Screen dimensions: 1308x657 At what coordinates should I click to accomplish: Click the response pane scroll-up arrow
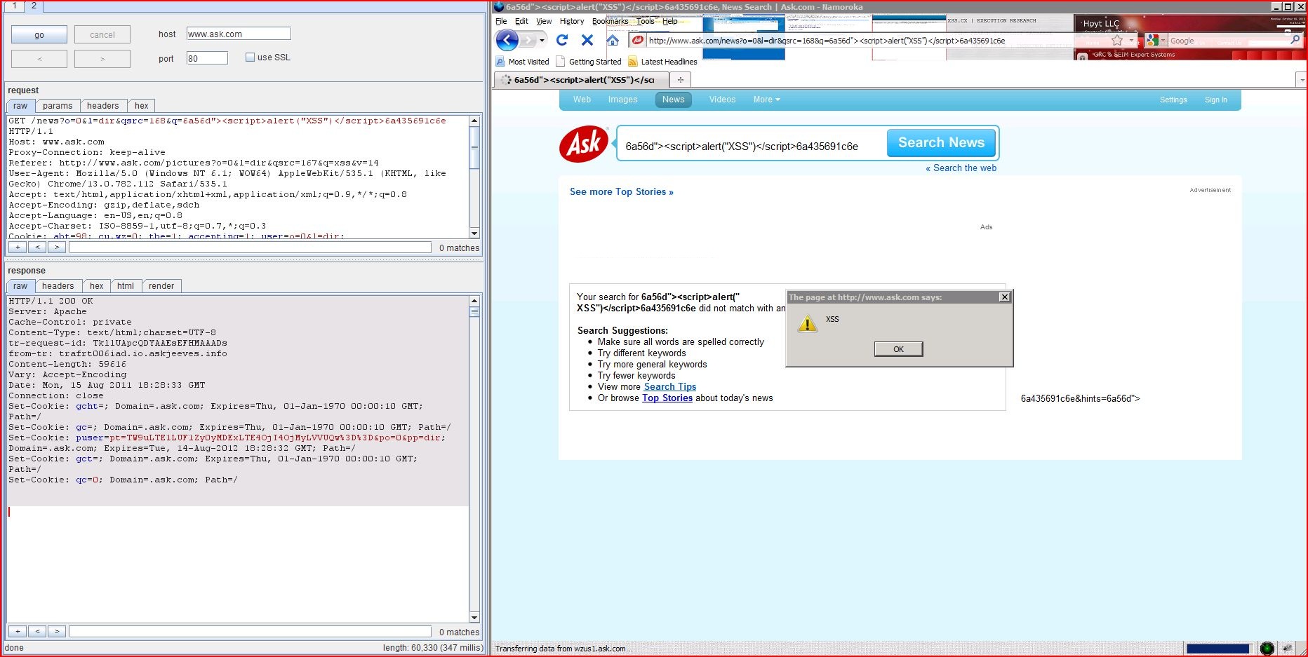tap(474, 300)
